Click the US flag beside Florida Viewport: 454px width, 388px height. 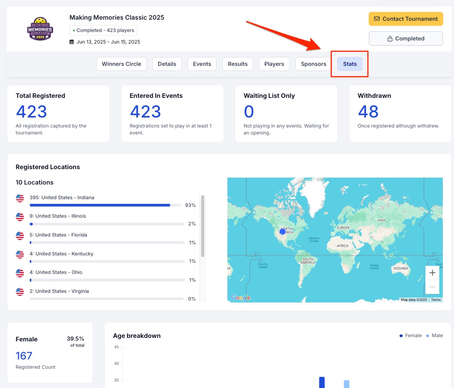[20, 235]
